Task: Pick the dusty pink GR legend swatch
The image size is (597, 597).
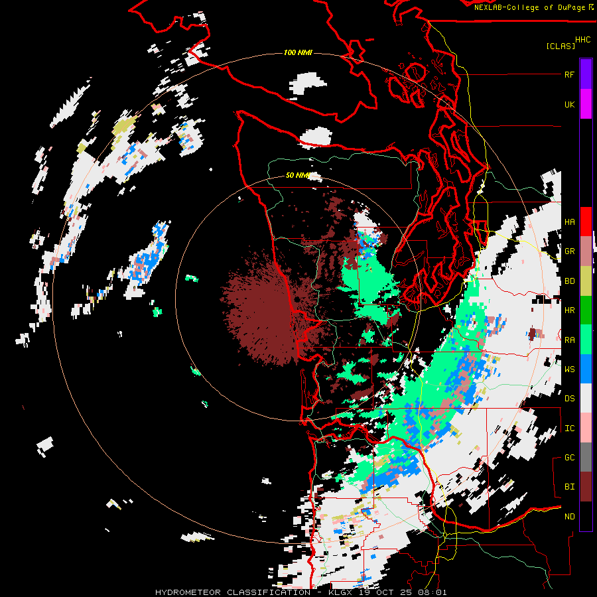Action: pyautogui.click(x=586, y=251)
